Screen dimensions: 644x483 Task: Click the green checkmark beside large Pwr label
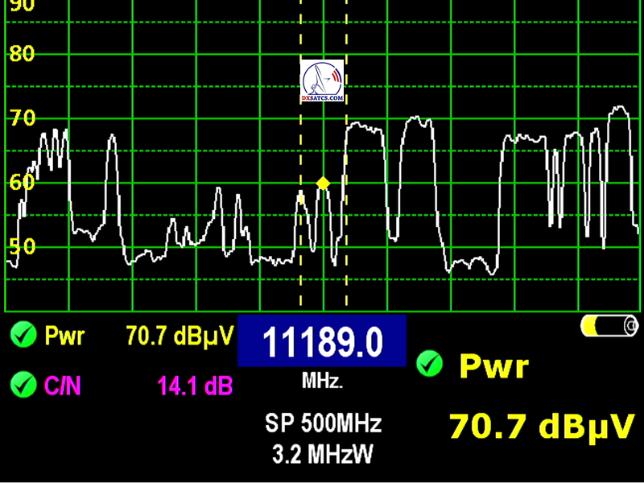coord(430,365)
